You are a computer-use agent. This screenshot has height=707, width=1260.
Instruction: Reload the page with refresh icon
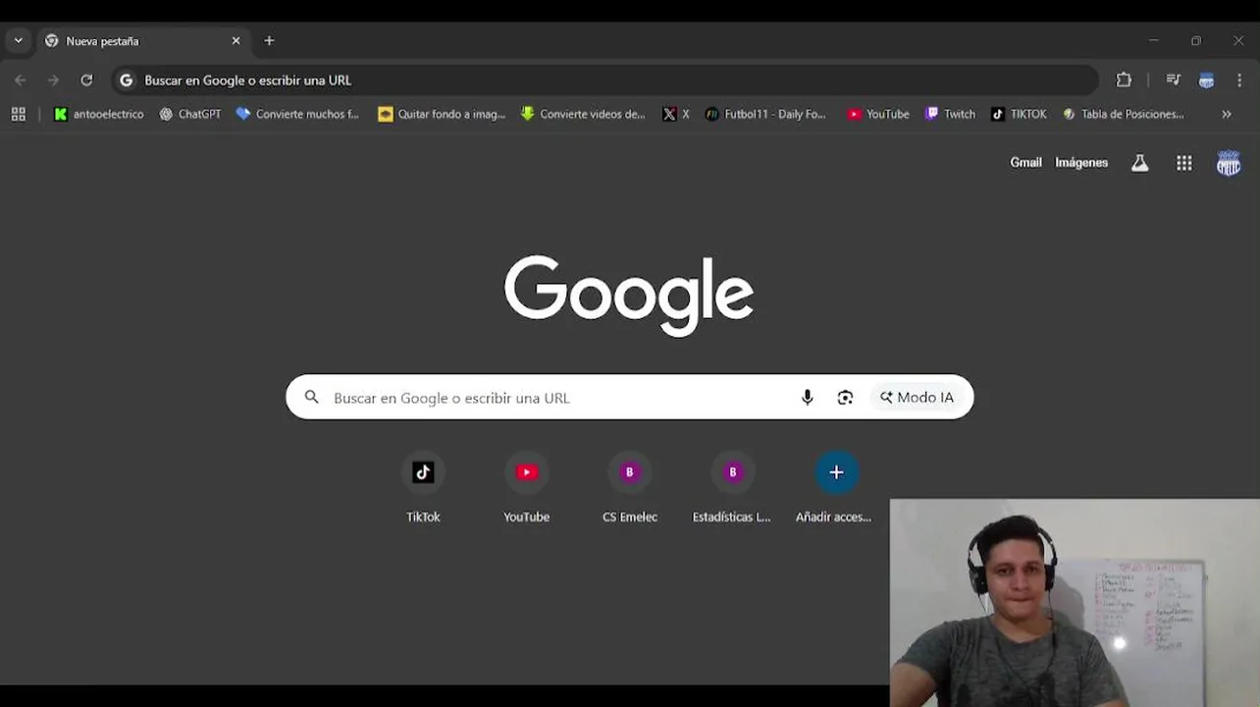pos(86,81)
